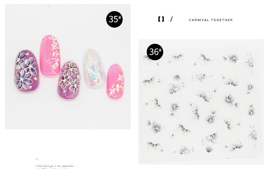Image resolution: width=269 pixels, height=169 pixels.
Task: Click the rhinestone on the large purple nail
Action: tap(18, 67)
